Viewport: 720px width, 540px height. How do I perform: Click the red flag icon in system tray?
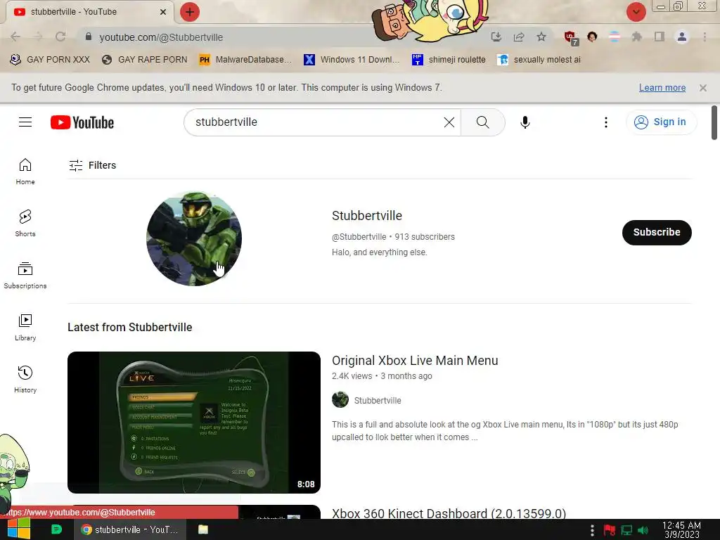(610, 530)
